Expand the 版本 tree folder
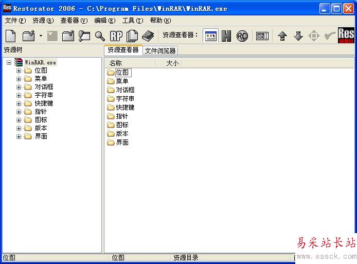This screenshot has width=357, height=264. (19, 128)
